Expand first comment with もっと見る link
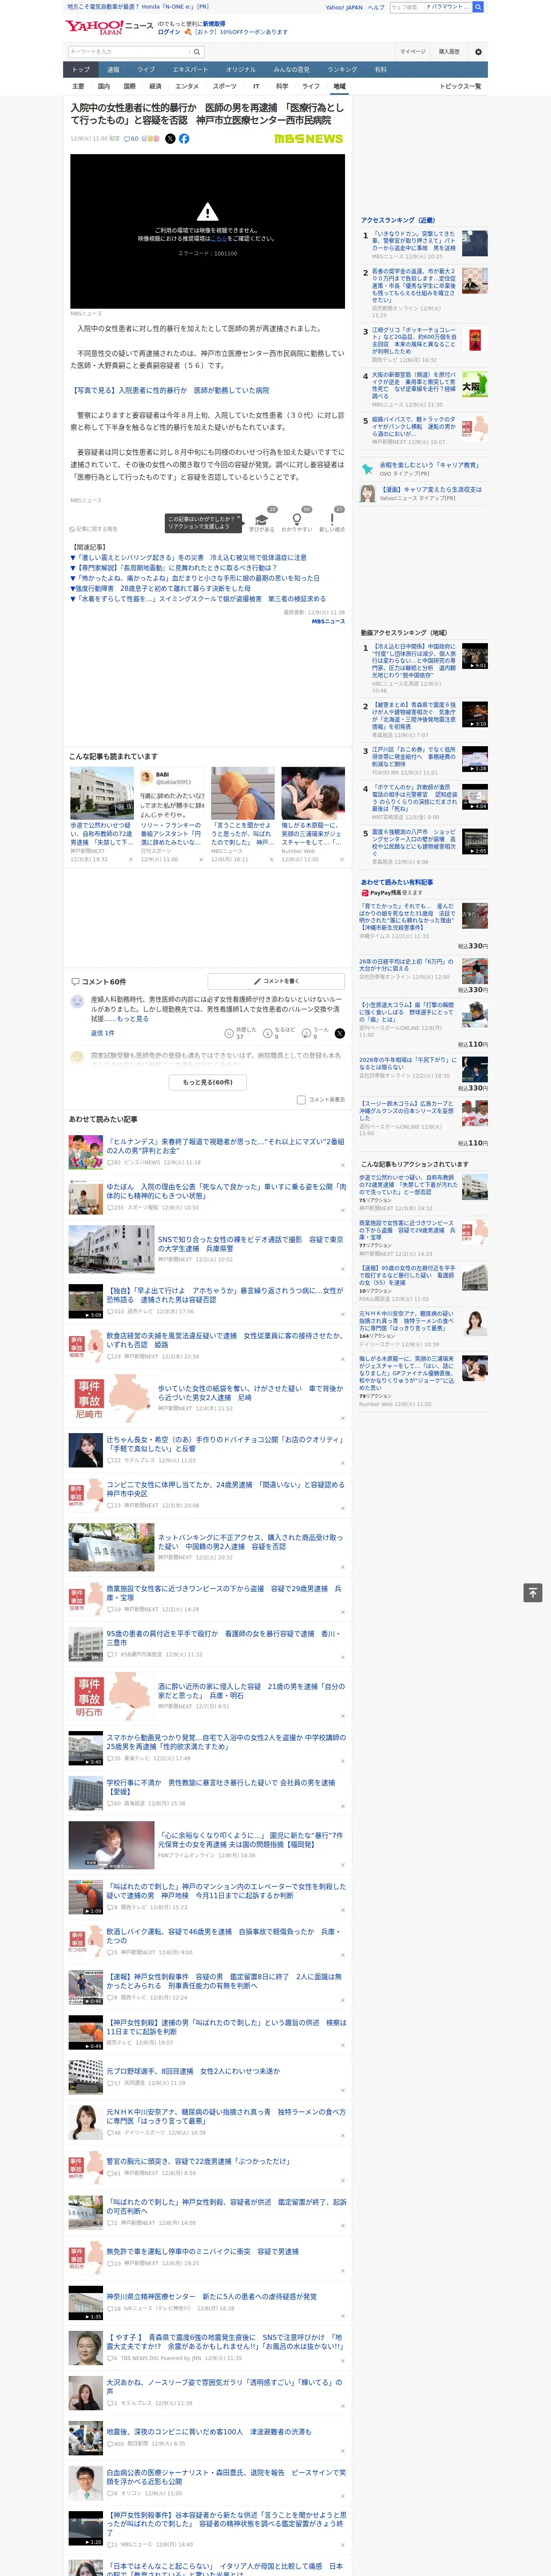The height and width of the screenshot is (2576, 551). [x=133, y=1019]
